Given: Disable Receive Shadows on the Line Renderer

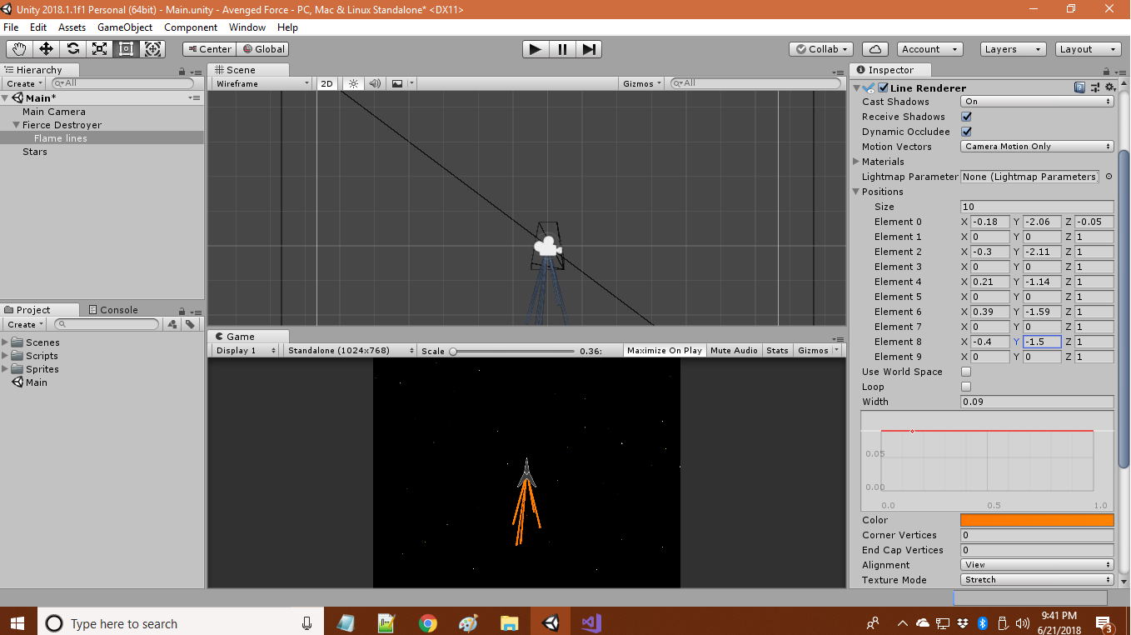Looking at the screenshot, I should [968, 117].
